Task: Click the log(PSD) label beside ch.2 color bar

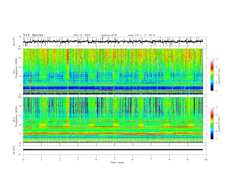Action: point(219,125)
